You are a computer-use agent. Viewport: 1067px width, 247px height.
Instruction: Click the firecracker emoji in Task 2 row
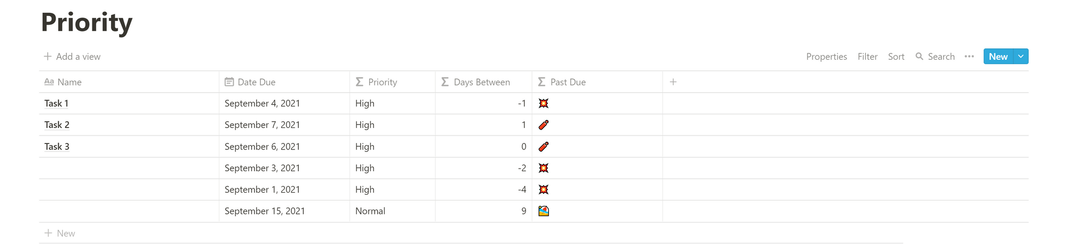pos(544,125)
